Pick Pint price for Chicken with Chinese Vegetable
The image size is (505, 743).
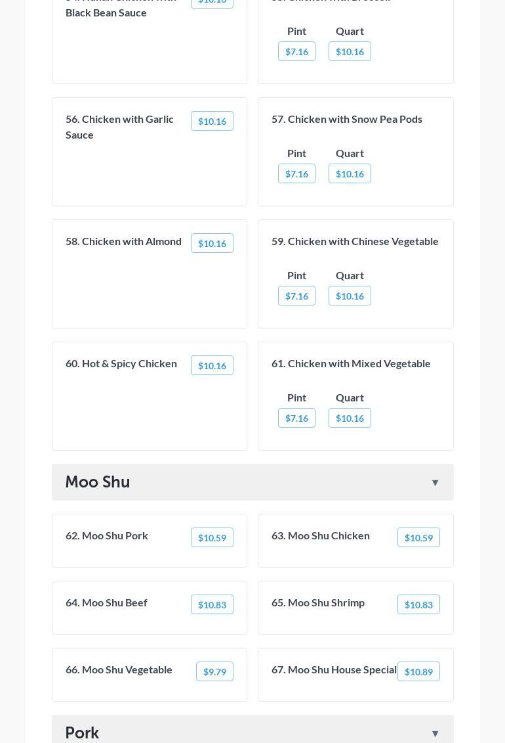click(296, 296)
